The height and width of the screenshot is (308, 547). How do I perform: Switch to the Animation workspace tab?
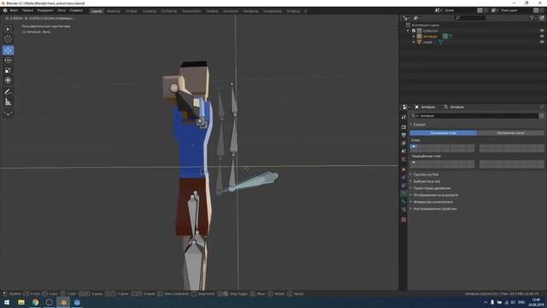[x=231, y=11]
